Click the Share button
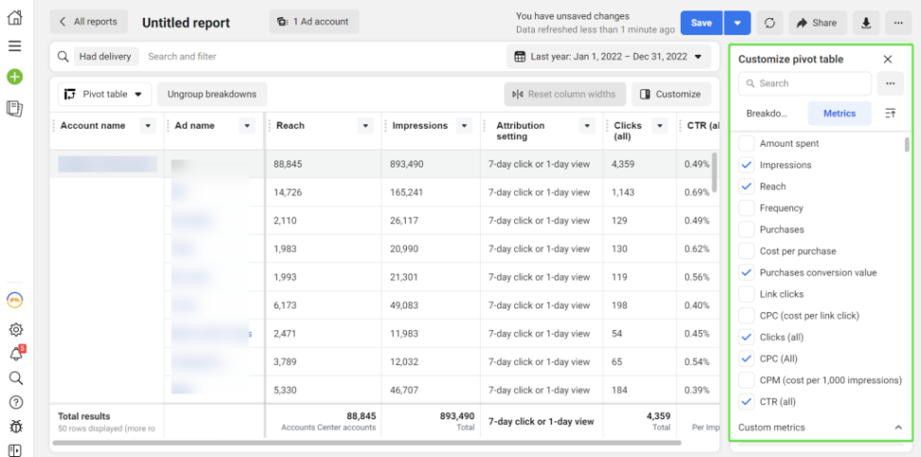The image size is (921, 457). coord(815,23)
